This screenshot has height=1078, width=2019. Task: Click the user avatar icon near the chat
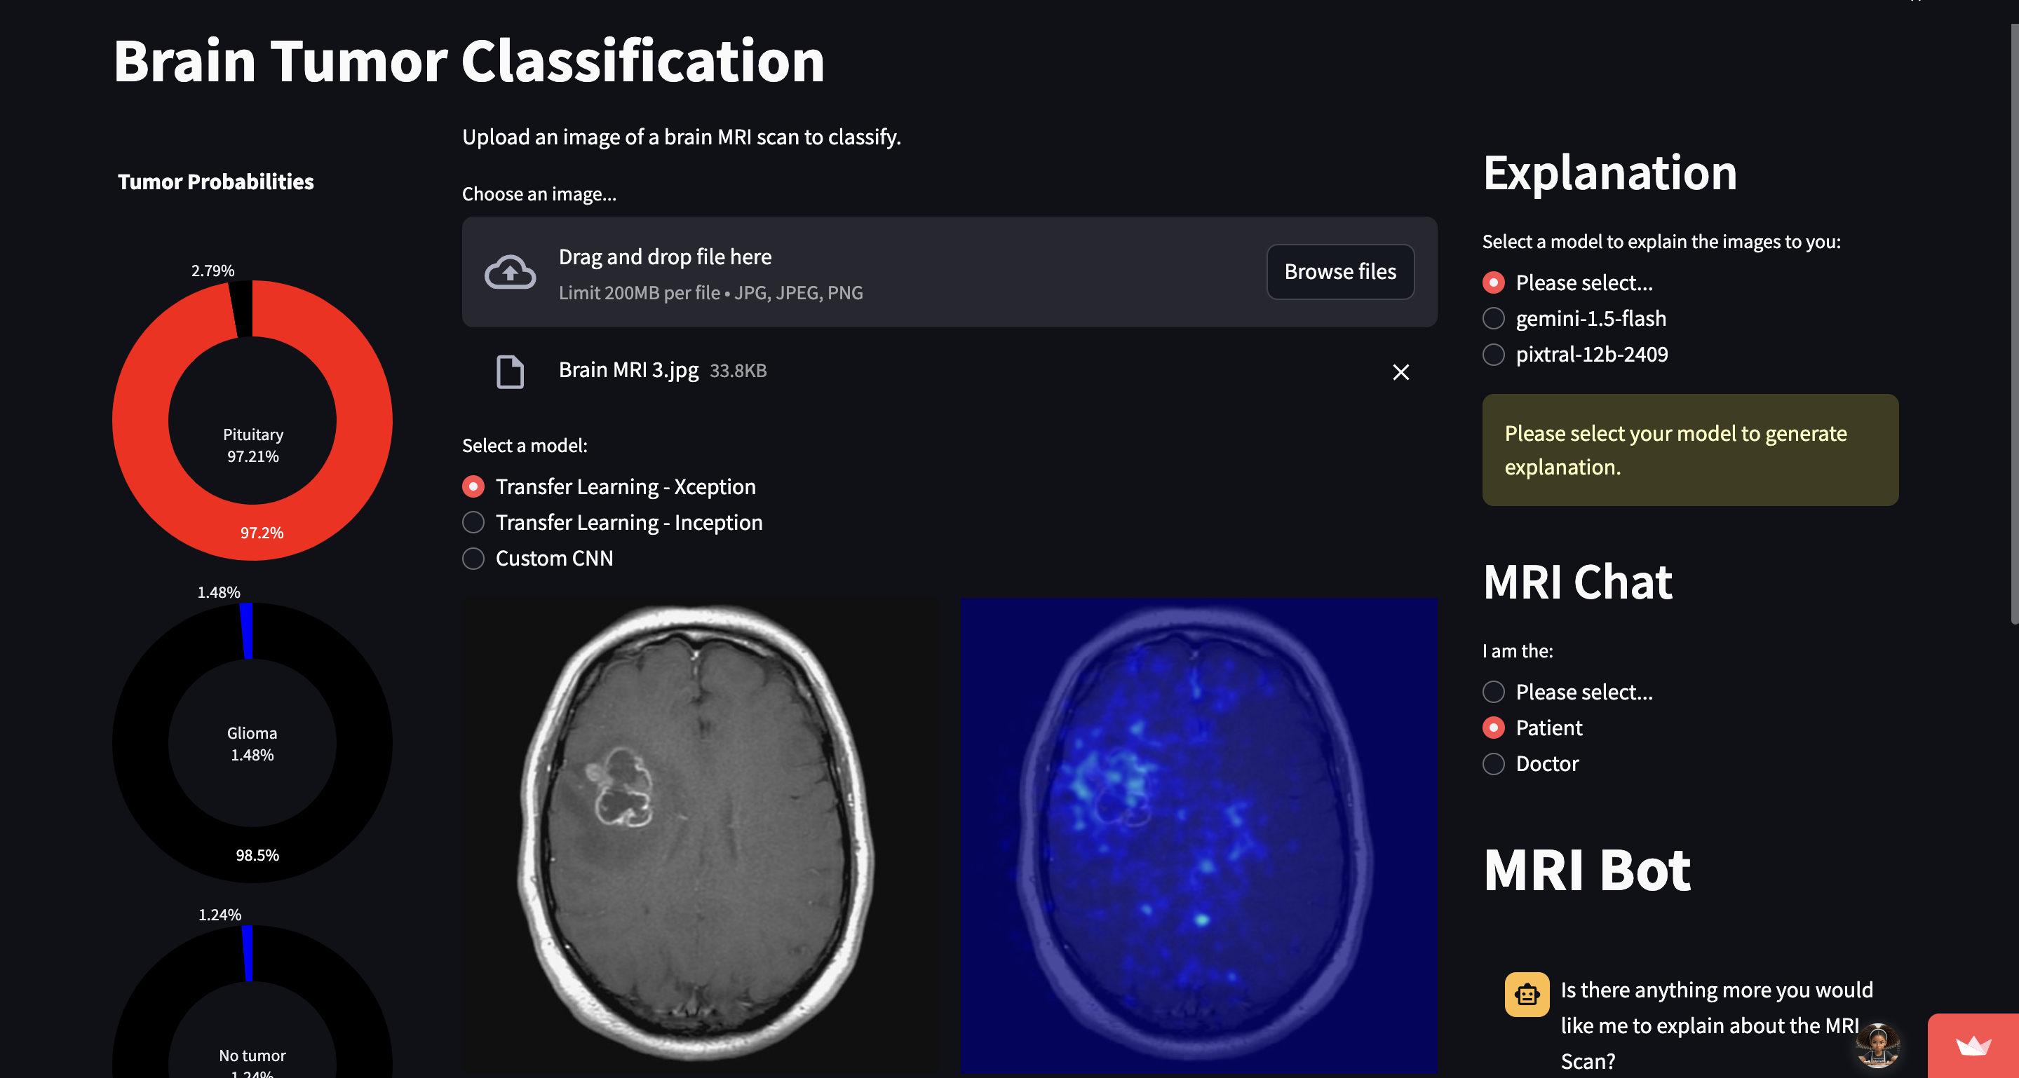point(1878,1045)
